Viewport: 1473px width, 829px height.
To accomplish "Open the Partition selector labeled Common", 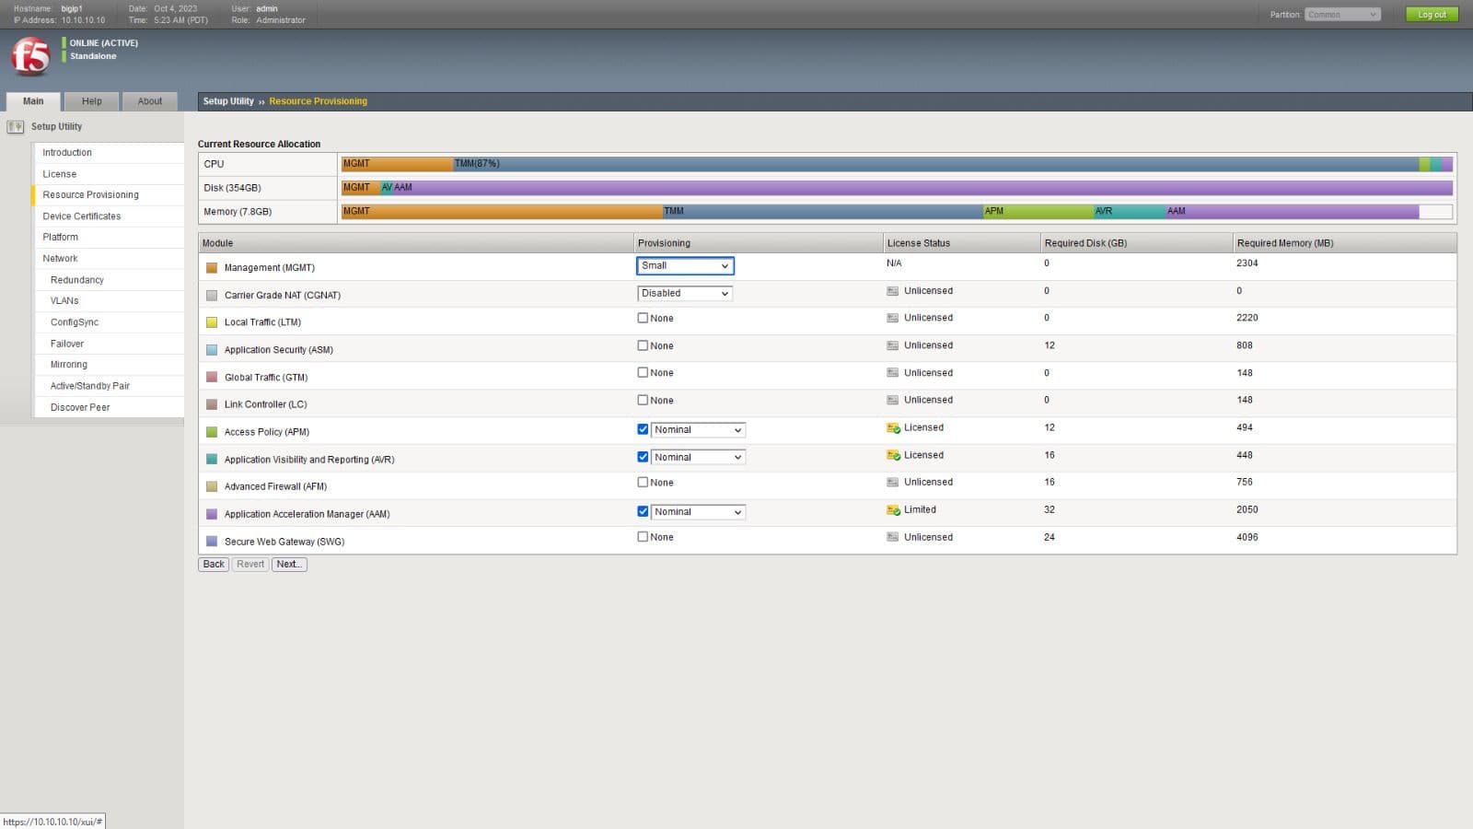I will tap(1342, 15).
